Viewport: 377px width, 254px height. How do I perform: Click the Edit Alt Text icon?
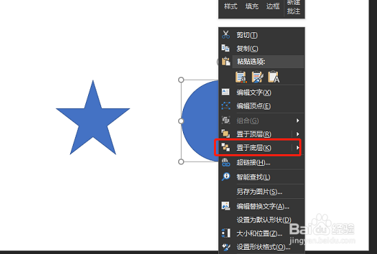(226, 206)
